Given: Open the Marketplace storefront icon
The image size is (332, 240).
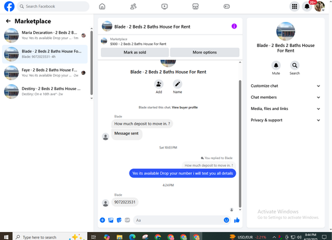Looking at the screenshot, I should point(195,7).
